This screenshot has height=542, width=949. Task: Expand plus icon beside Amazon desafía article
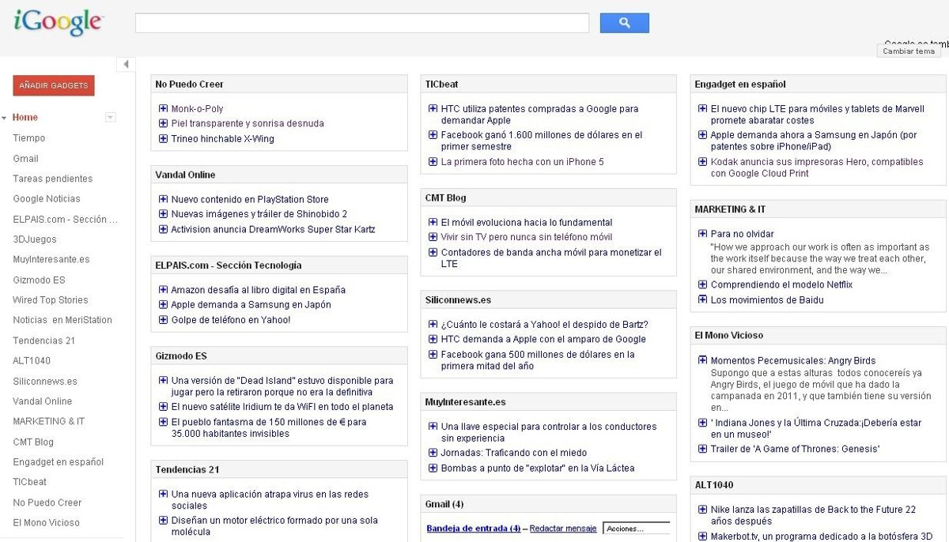tap(163, 290)
